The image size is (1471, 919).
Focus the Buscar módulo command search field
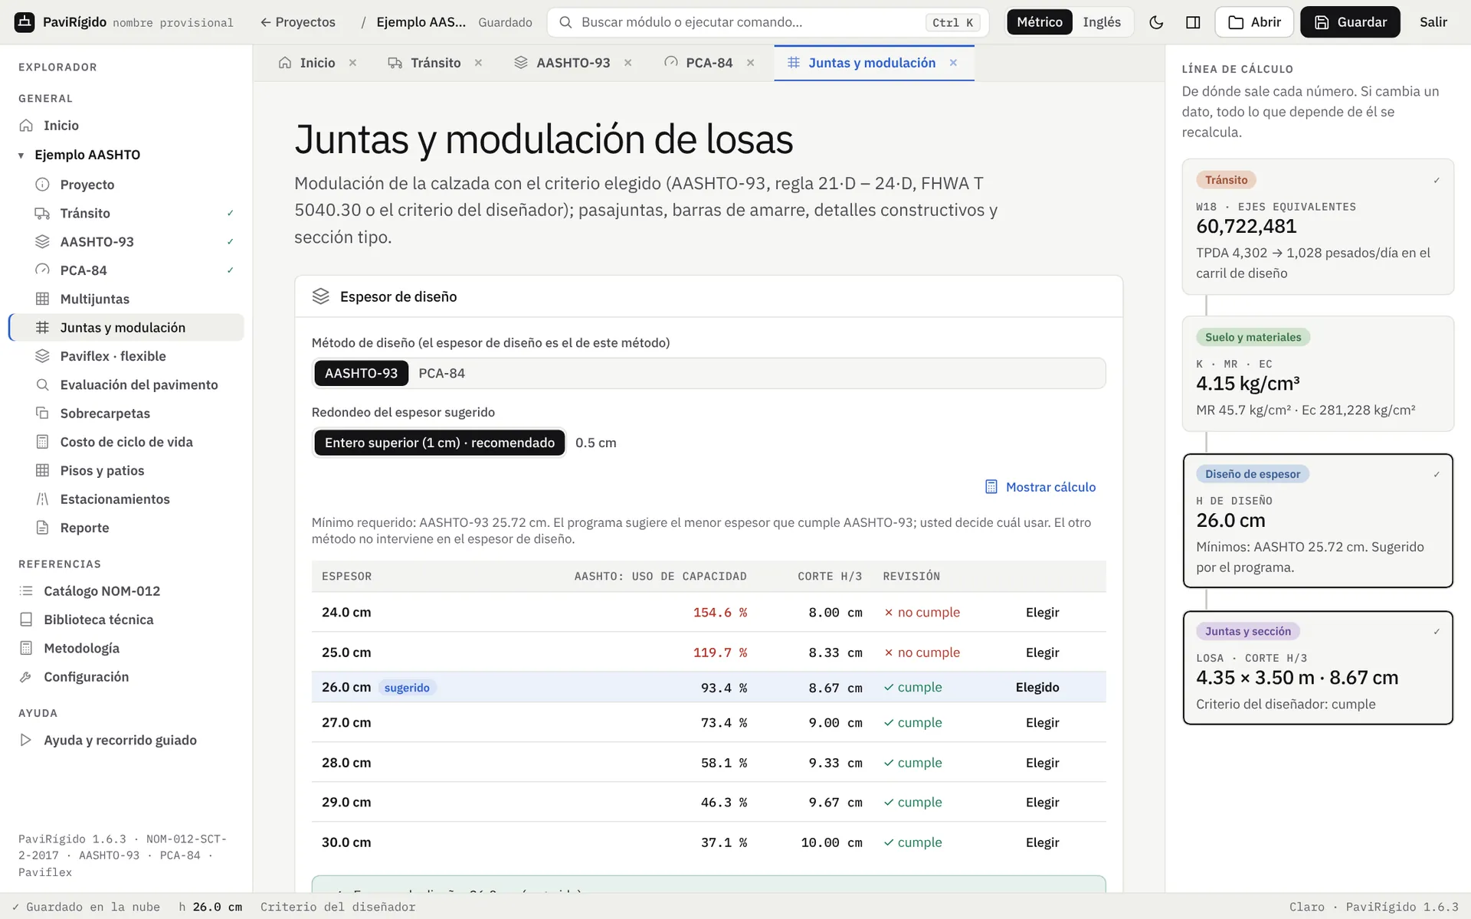768,22
